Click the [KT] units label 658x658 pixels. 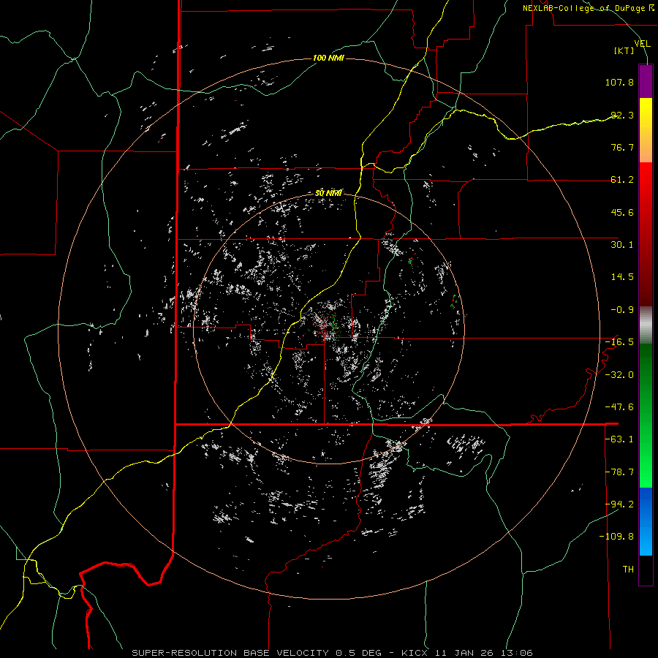(624, 50)
